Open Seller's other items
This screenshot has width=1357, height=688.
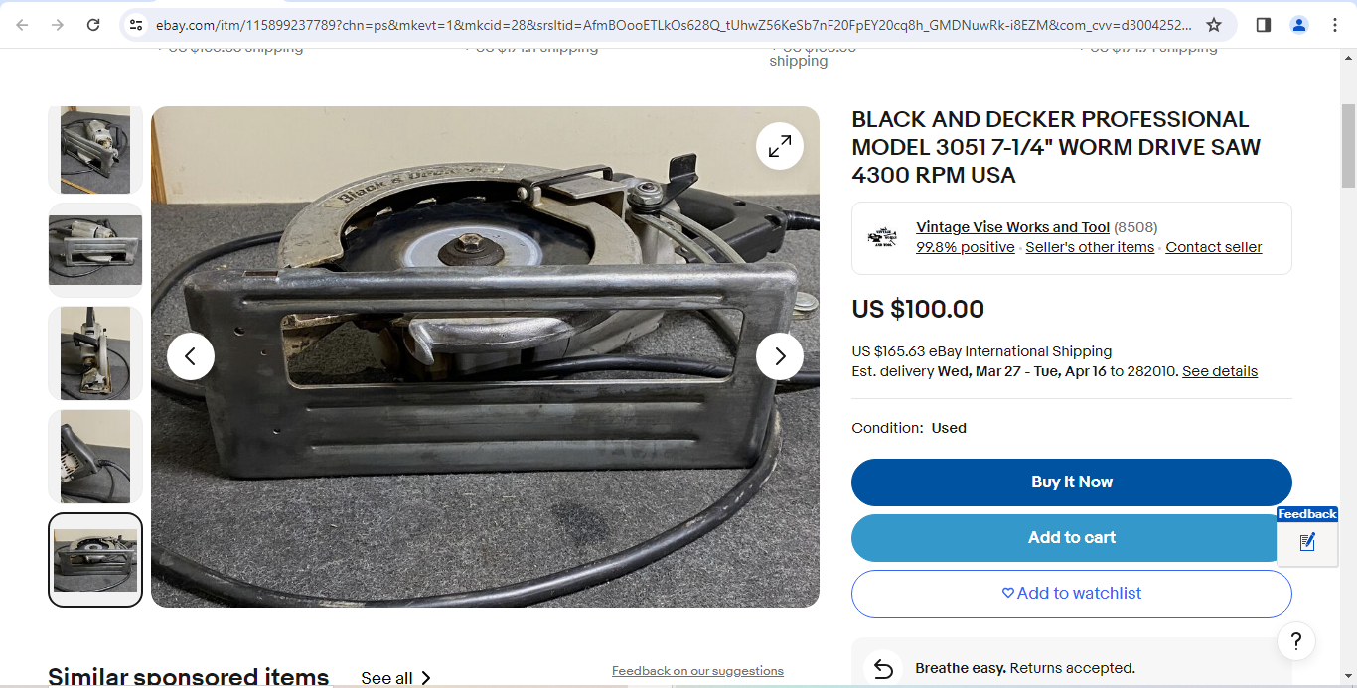click(1090, 247)
